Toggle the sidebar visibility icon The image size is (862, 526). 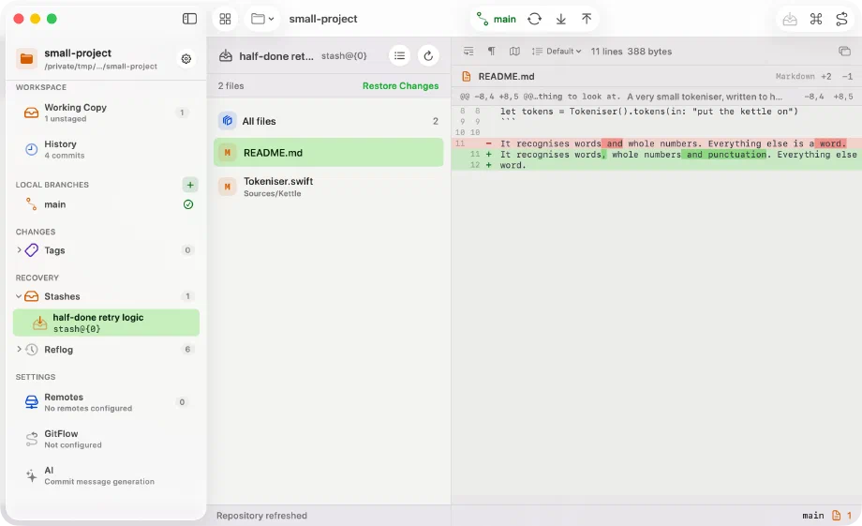[x=189, y=19]
